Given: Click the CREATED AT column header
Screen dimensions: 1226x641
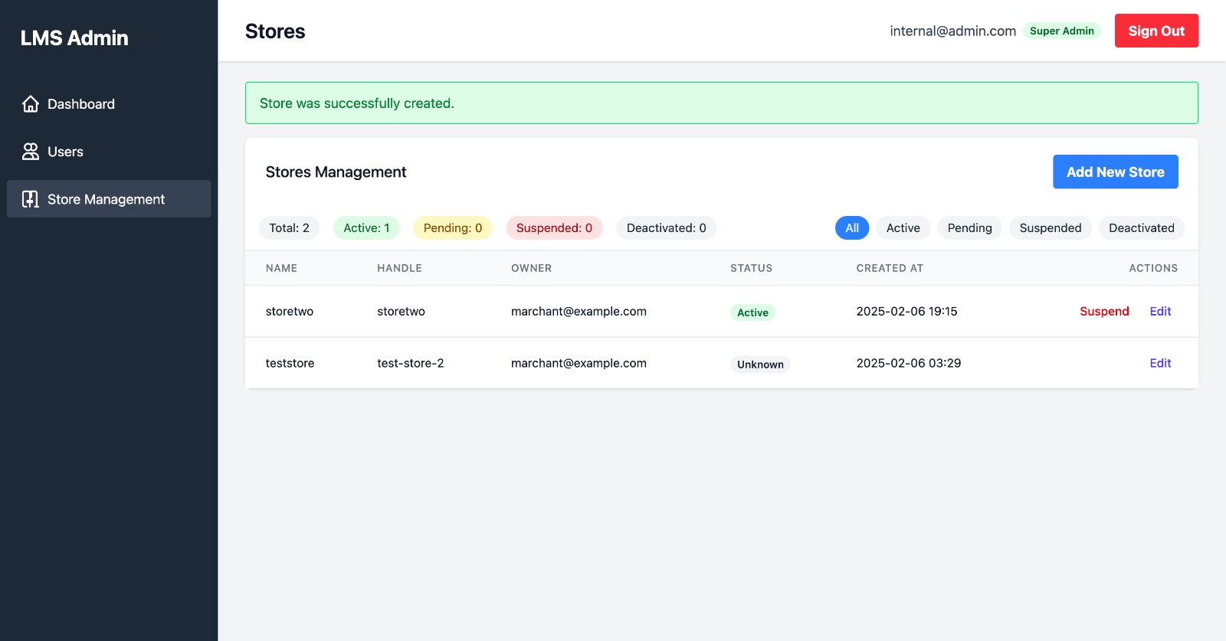Looking at the screenshot, I should click(x=890, y=268).
